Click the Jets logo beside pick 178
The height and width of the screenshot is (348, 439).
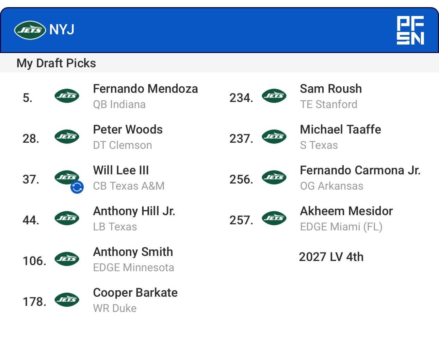[x=67, y=300]
